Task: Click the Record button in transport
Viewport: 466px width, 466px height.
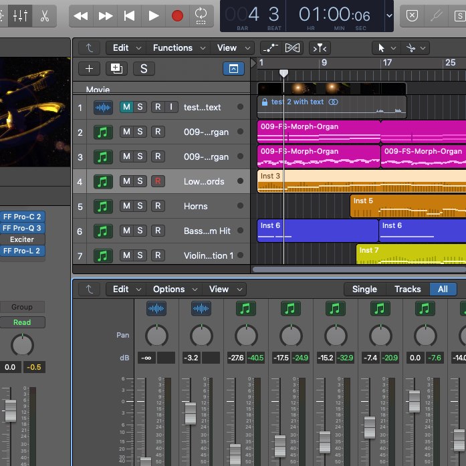Action: [x=177, y=15]
